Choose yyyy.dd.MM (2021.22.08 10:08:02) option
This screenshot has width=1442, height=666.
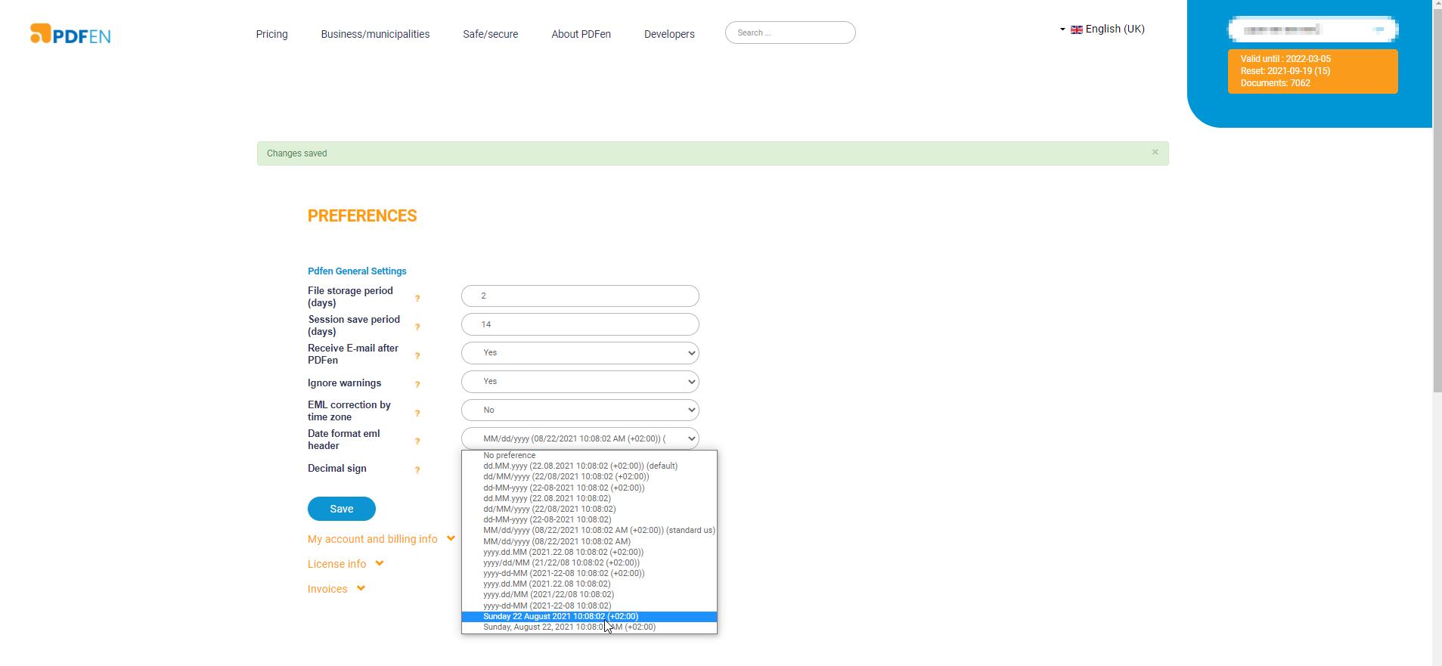click(589, 584)
